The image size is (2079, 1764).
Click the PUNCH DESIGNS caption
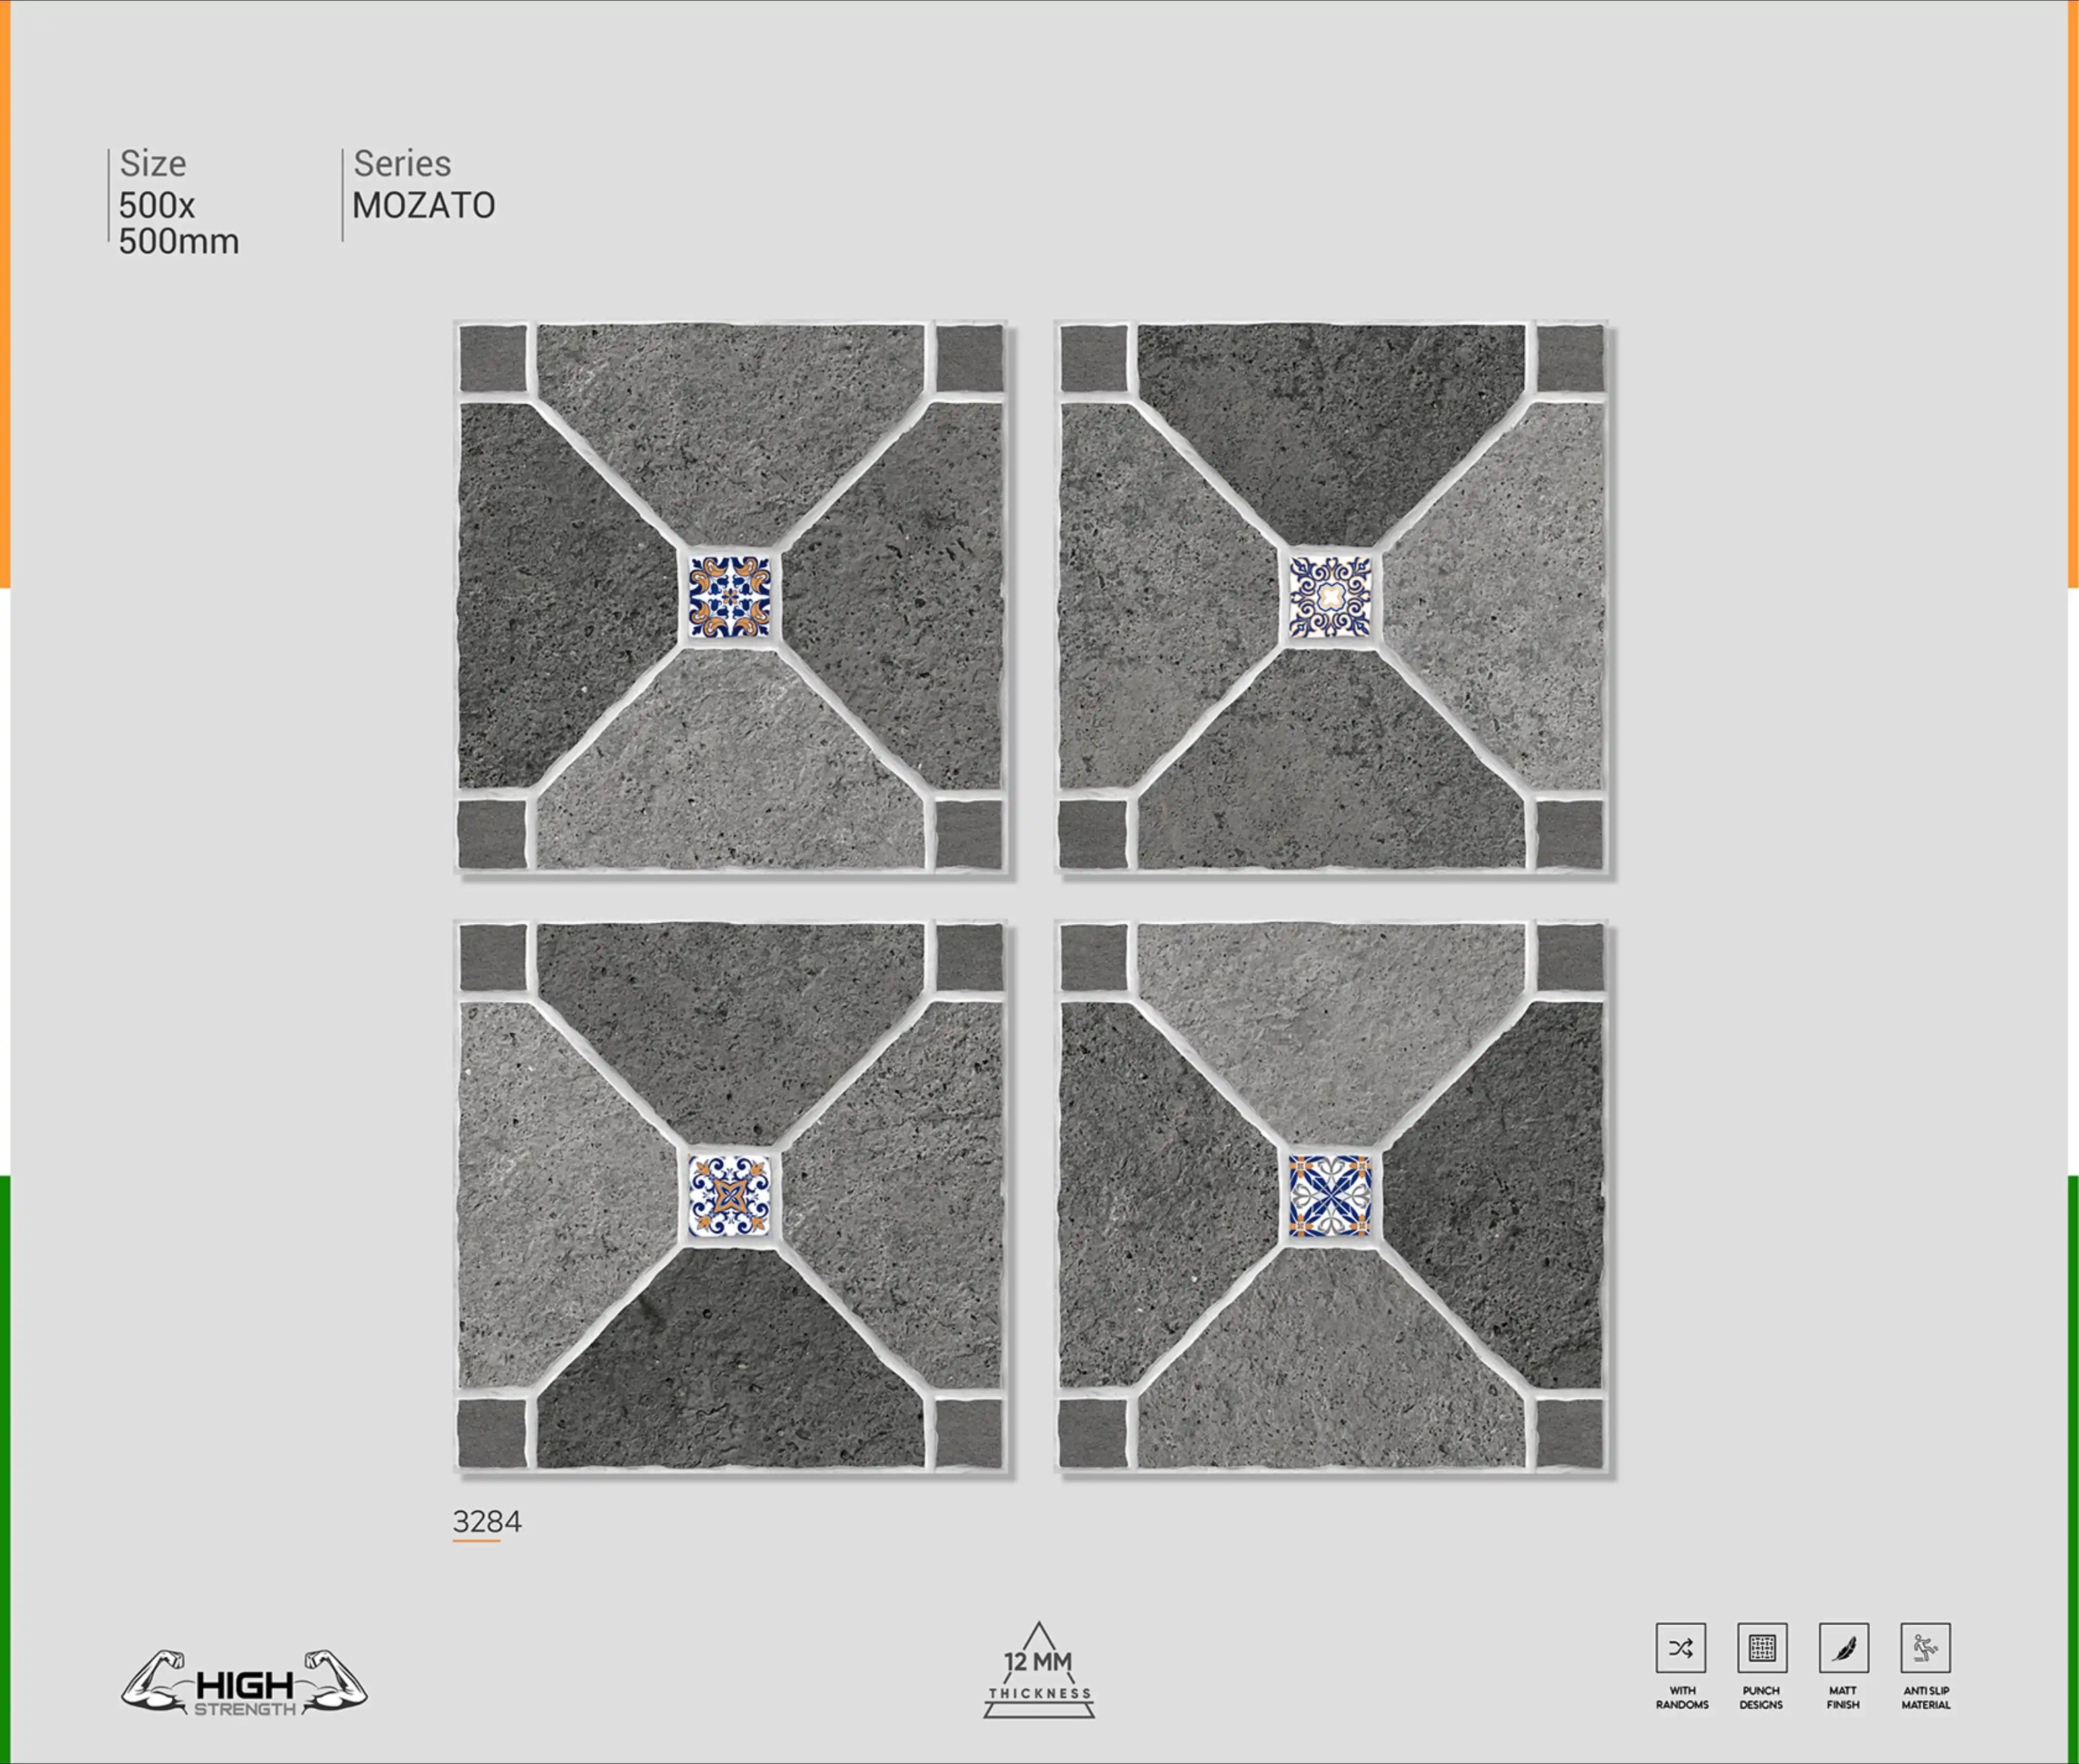pos(1761,1698)
